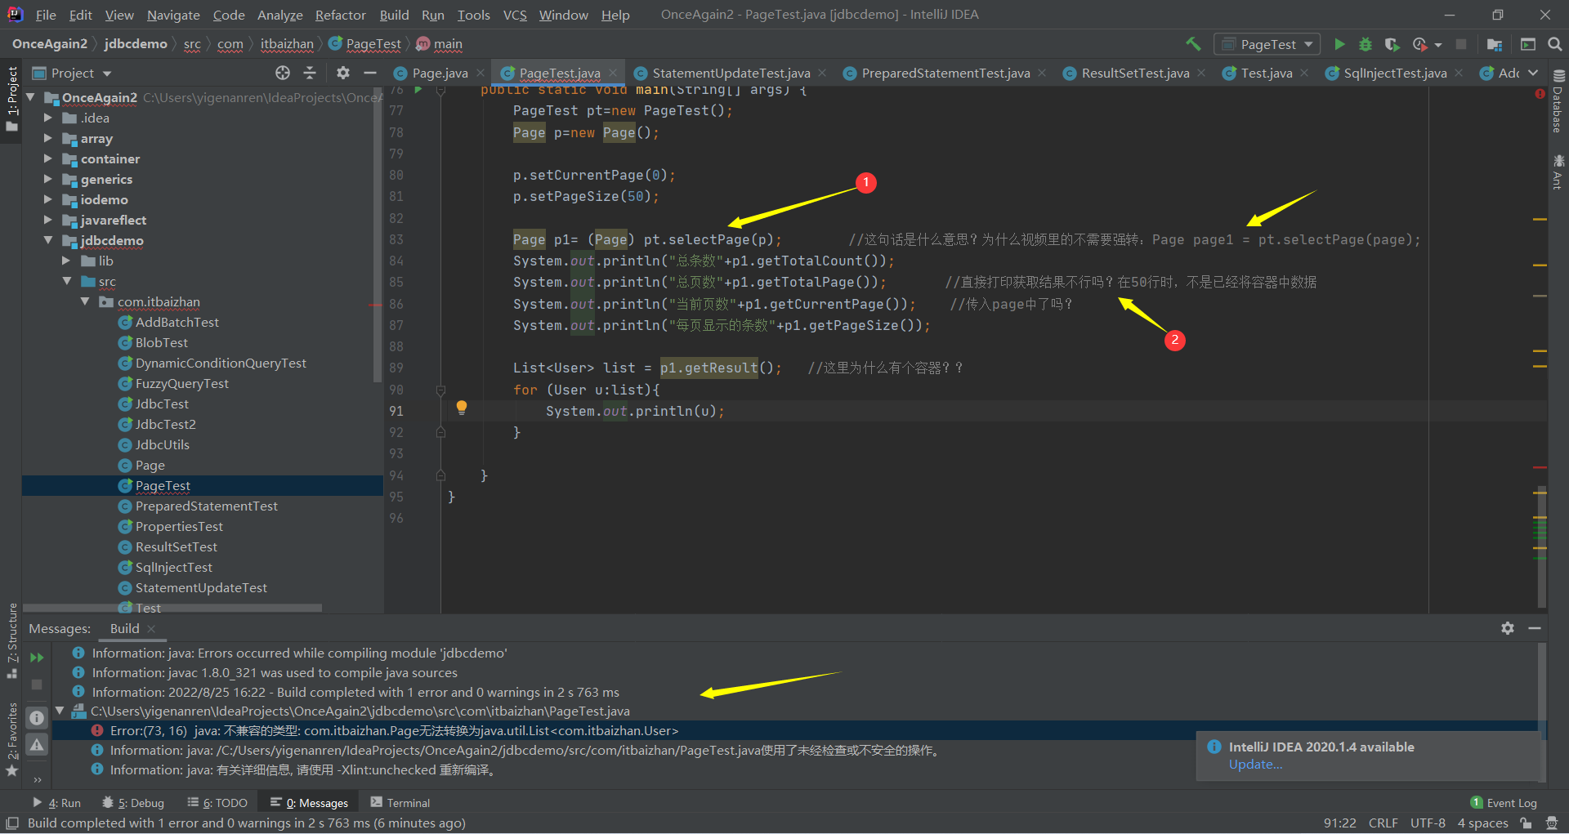Click the lightbulb intention icon in gutter
This screenshot has height=834, width=1569.
point(462,407)
